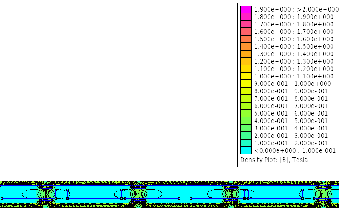Click the cyan <0.000e+000 legend swatch
This screenshot has height=208, width=339.
pos(246,150)
